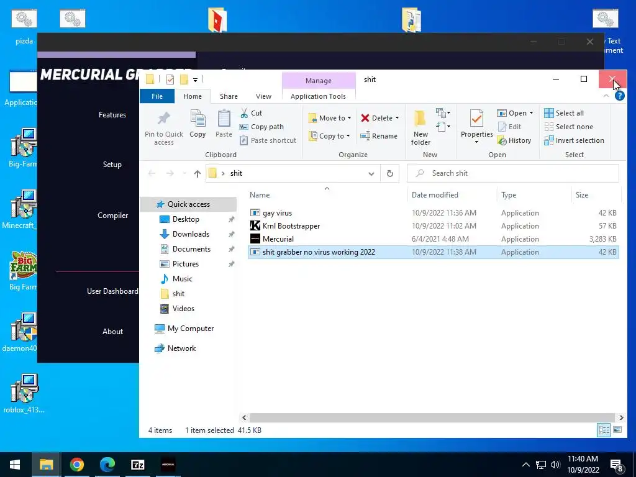The image size is (636, 477).
Task: Open Downloads in navigation pane
Action: (x=191, y=234)
